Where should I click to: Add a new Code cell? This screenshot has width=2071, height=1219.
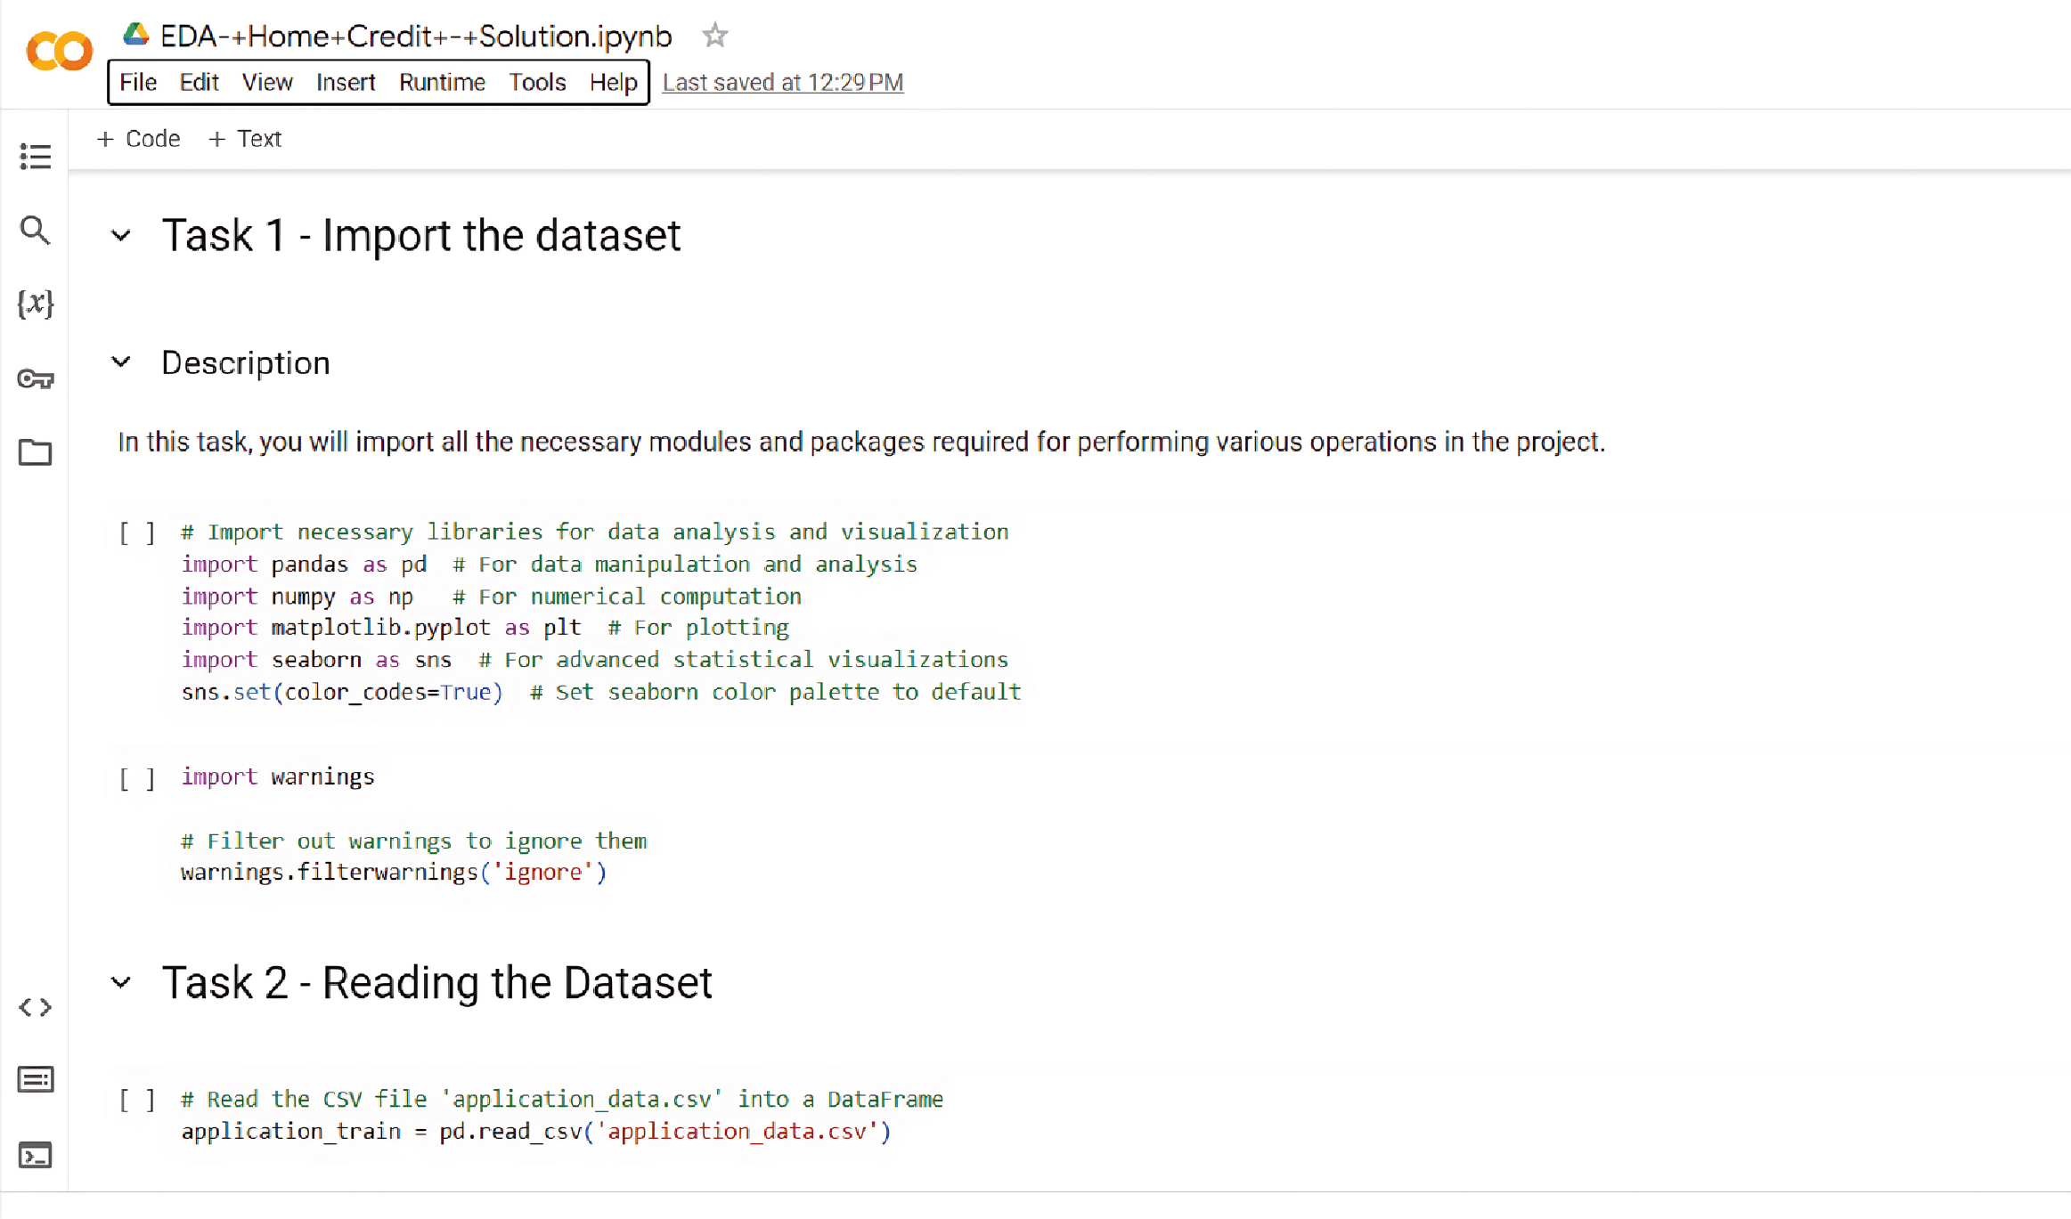(138, 139)
